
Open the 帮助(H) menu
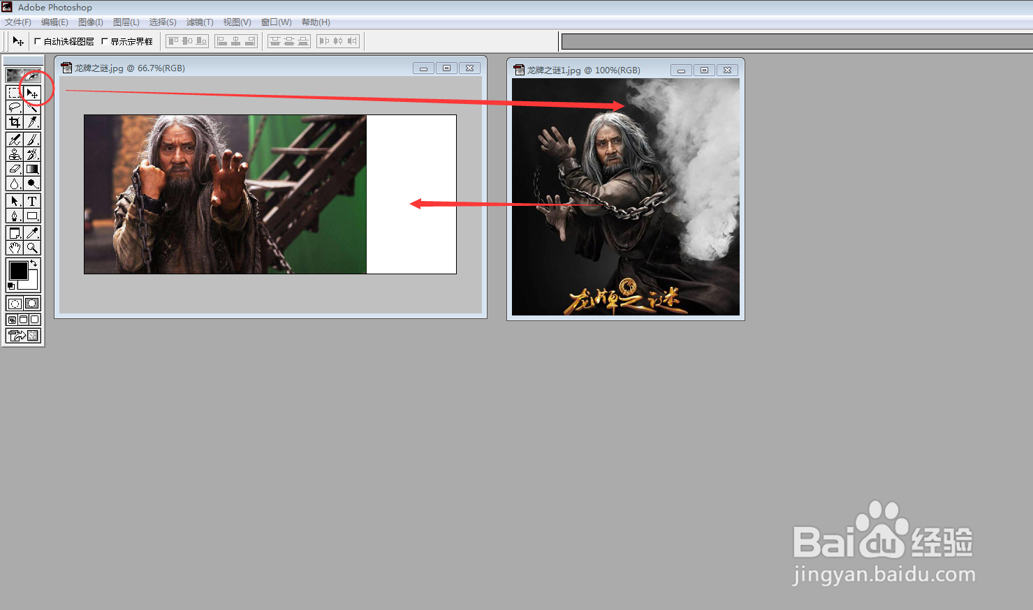(x=316, y=22)
